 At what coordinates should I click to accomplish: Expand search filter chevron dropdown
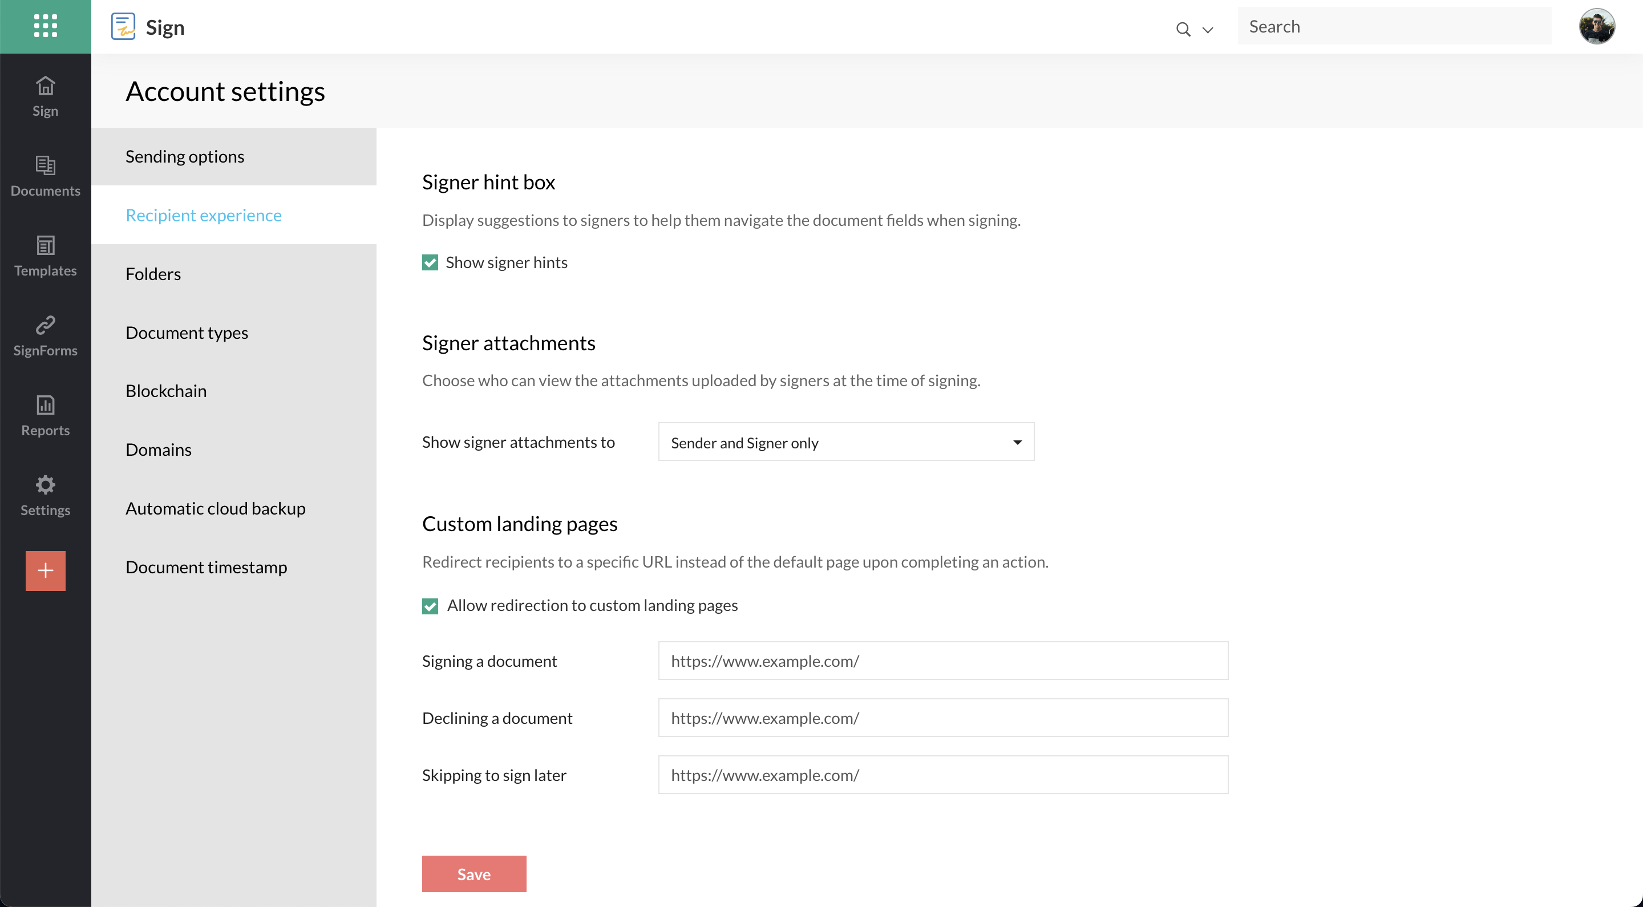coord(1207,29)
